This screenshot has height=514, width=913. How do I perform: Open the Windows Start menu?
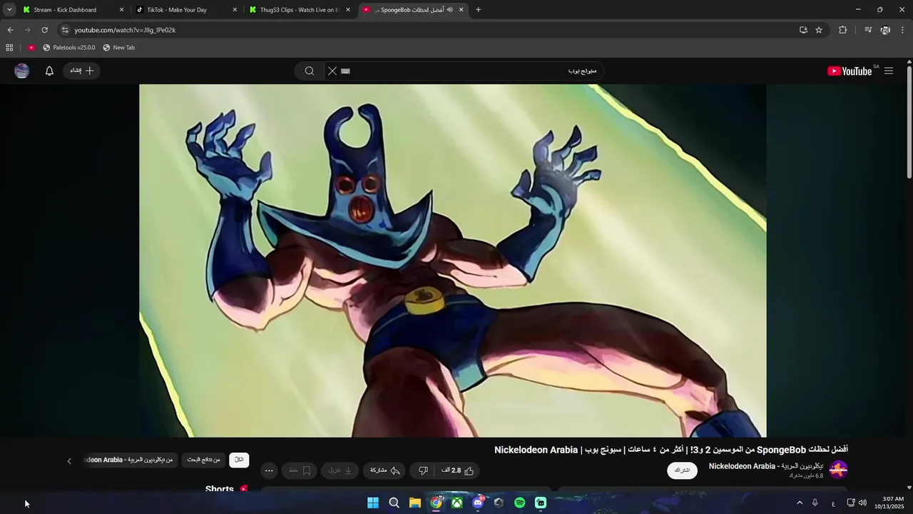(x=373, y=503)
